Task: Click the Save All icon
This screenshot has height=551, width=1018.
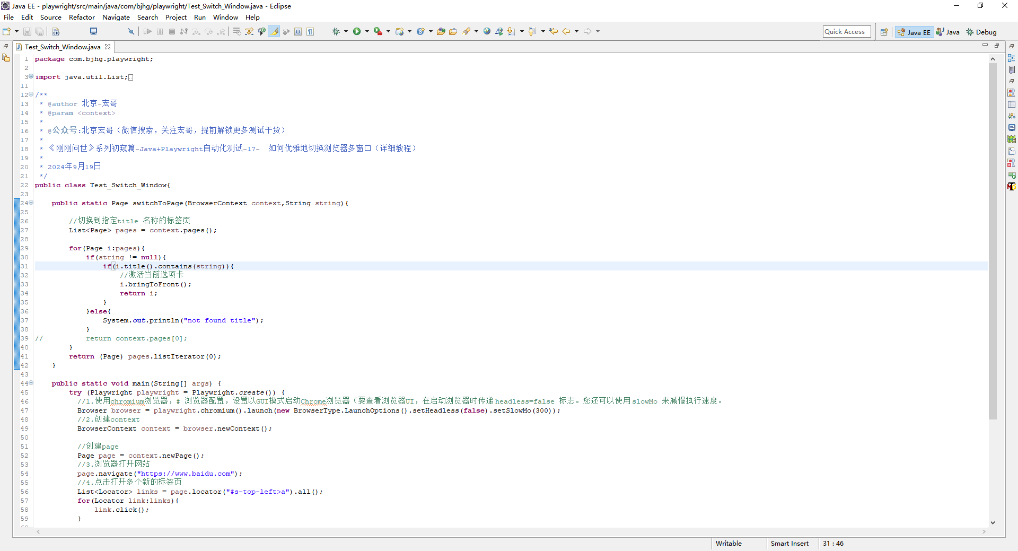Action: 39,32
